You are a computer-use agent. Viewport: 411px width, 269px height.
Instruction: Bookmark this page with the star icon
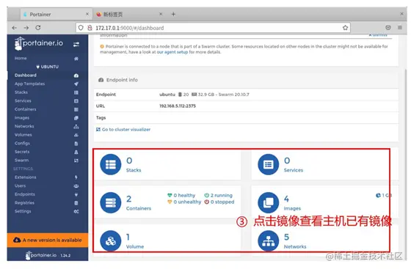click(x=345, y=28)
